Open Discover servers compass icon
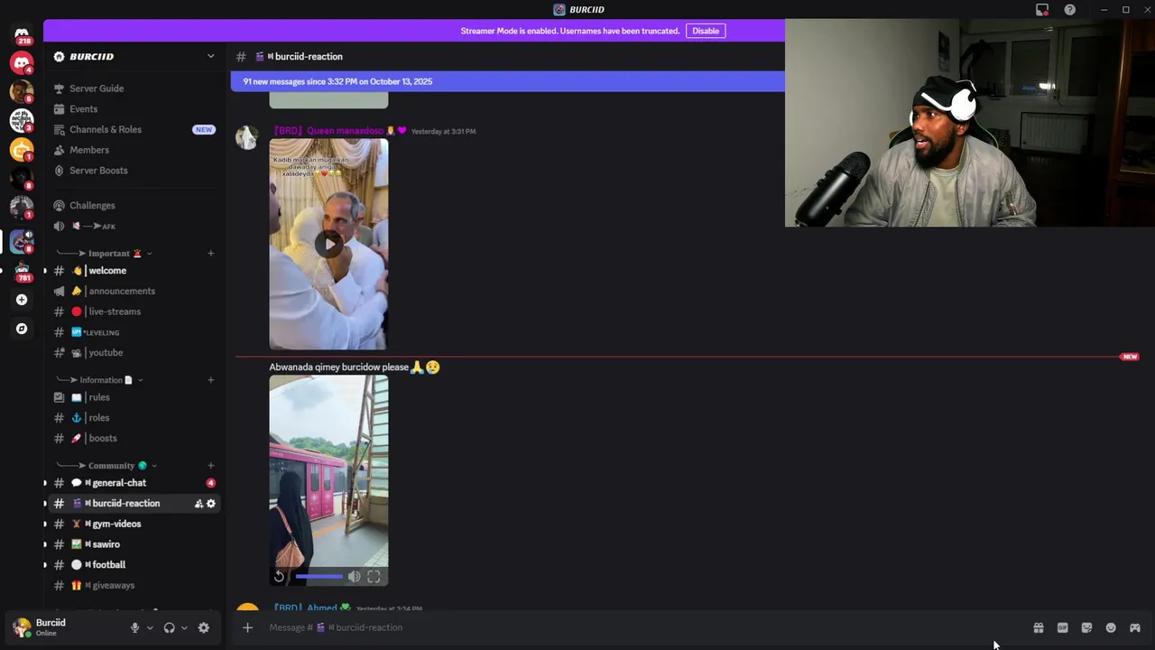The width and height of the screenshot is (1155, 650). click(22, 329)
